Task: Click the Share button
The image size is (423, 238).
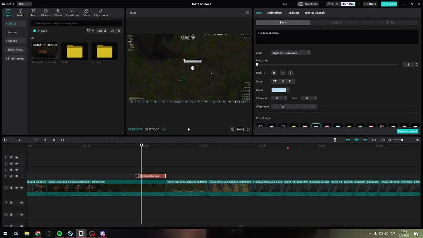Action: [x=370, y=4]
